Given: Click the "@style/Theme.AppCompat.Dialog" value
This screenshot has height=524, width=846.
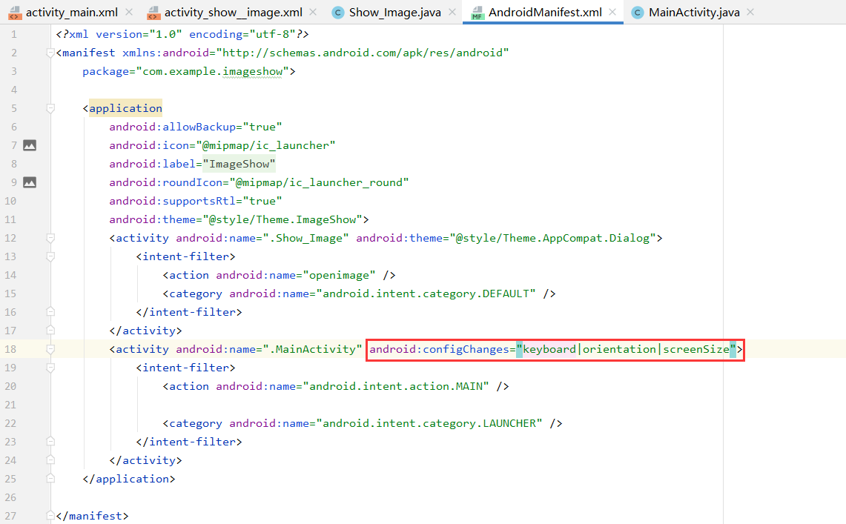Looking at the screenshot, I should coord(552,238).
